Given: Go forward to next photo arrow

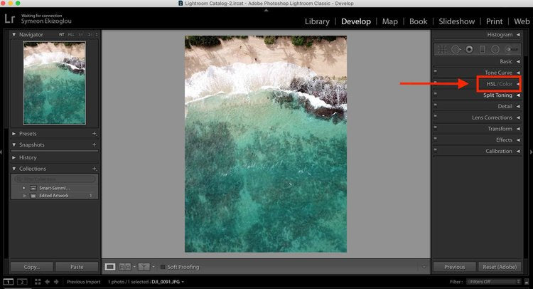Looking at the screenshot, I should (56, 282).
